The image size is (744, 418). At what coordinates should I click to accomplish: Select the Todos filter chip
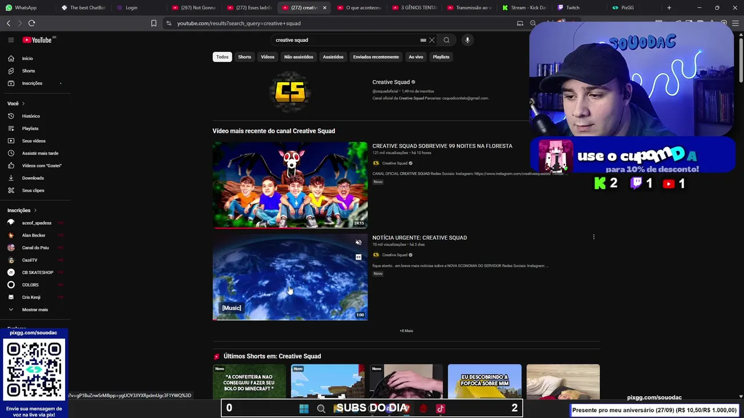(x=222, y=57)
